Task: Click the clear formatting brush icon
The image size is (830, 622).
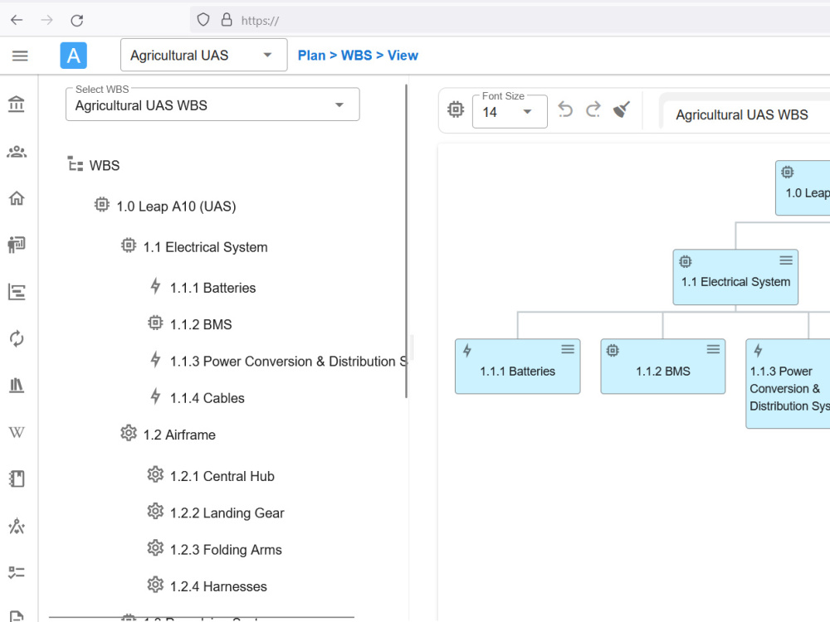Action: [622, 109]
